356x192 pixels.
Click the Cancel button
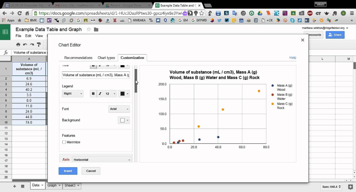click(x=91, y=171)
